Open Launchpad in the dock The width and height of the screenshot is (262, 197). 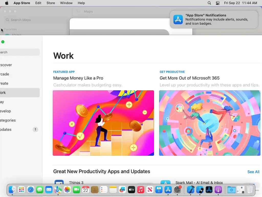[x=21, y=190]
